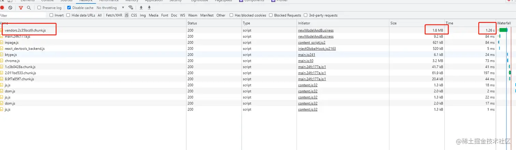Filter requests by Font
The height and width of the screenshot is (150, 516).
point(165,15)
